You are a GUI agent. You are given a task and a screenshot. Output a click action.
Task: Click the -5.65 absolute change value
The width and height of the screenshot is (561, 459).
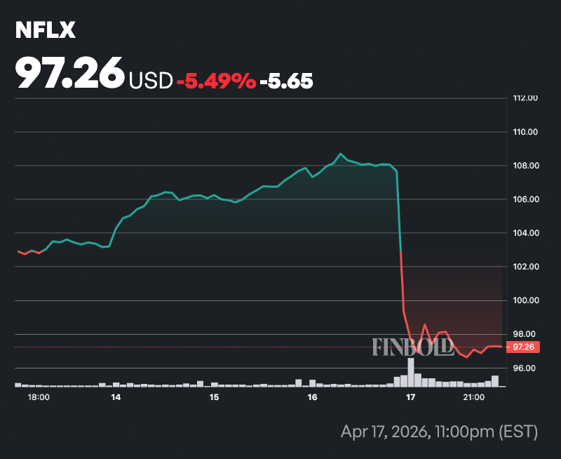click(x=286, y=81)
